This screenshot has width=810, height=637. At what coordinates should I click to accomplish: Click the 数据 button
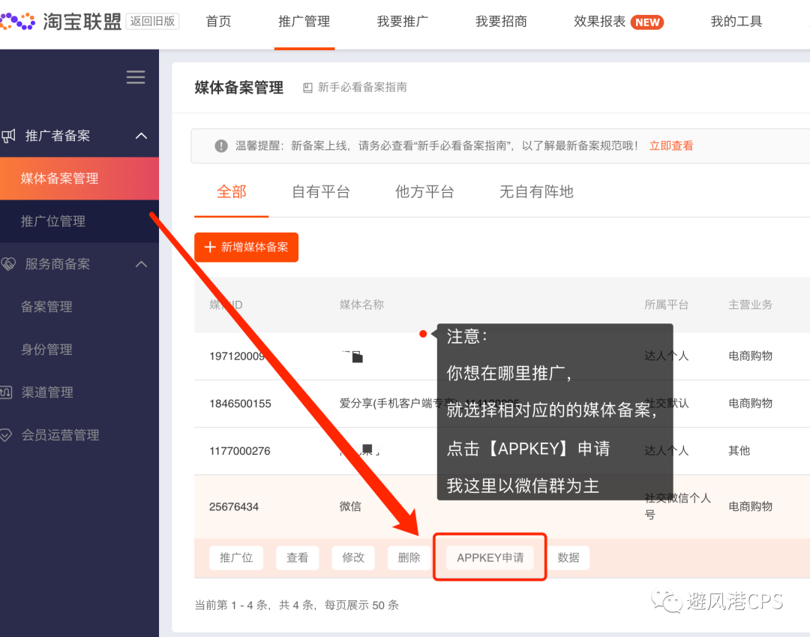(568, 557)
